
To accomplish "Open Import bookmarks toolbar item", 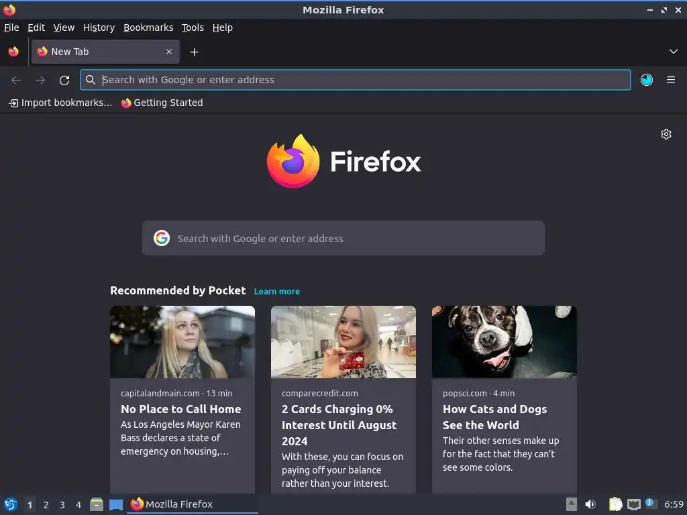I will click(x=60, y=103).
